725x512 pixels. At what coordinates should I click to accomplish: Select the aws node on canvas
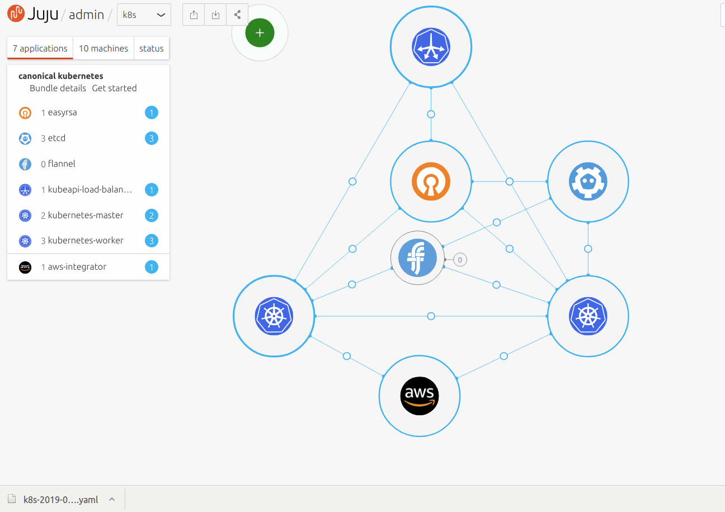pyautogui.click(x=420, y=396)
